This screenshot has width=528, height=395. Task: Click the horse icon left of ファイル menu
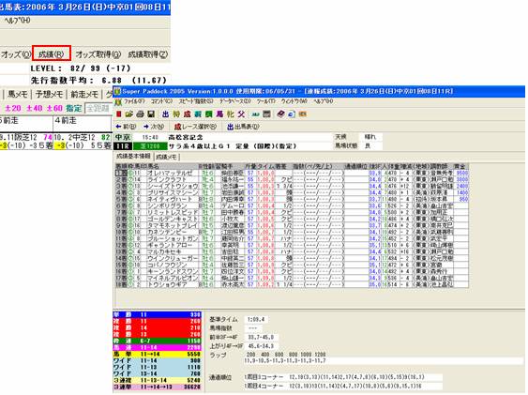[x=118, y=101]
